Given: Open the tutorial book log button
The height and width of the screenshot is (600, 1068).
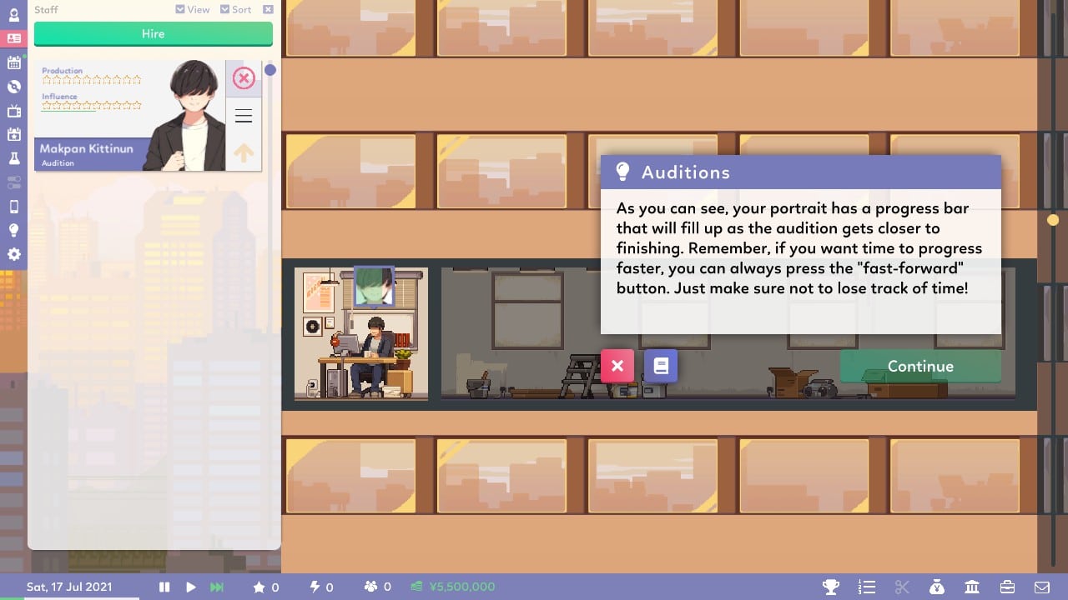Looking at the screenshot, I should coord(661,366).
